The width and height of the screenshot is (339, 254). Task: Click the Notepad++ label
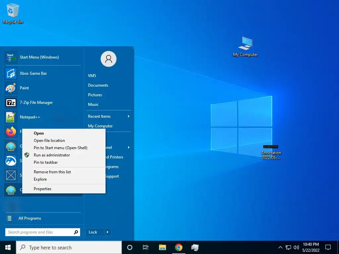pyautogui.click(x=30, y=117)
